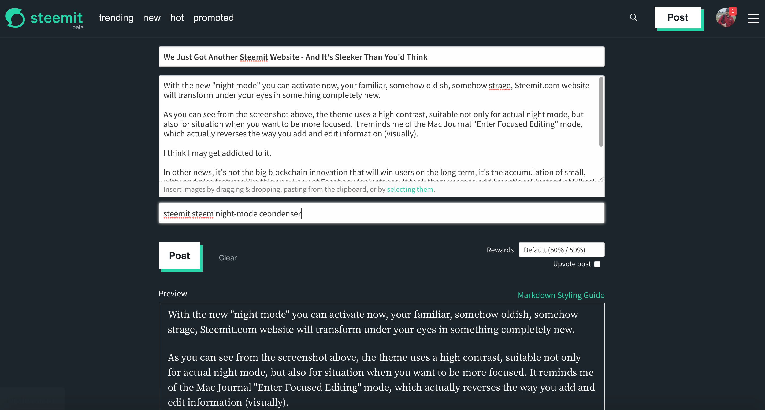Select the promoted menu item

tap(214, 17)
